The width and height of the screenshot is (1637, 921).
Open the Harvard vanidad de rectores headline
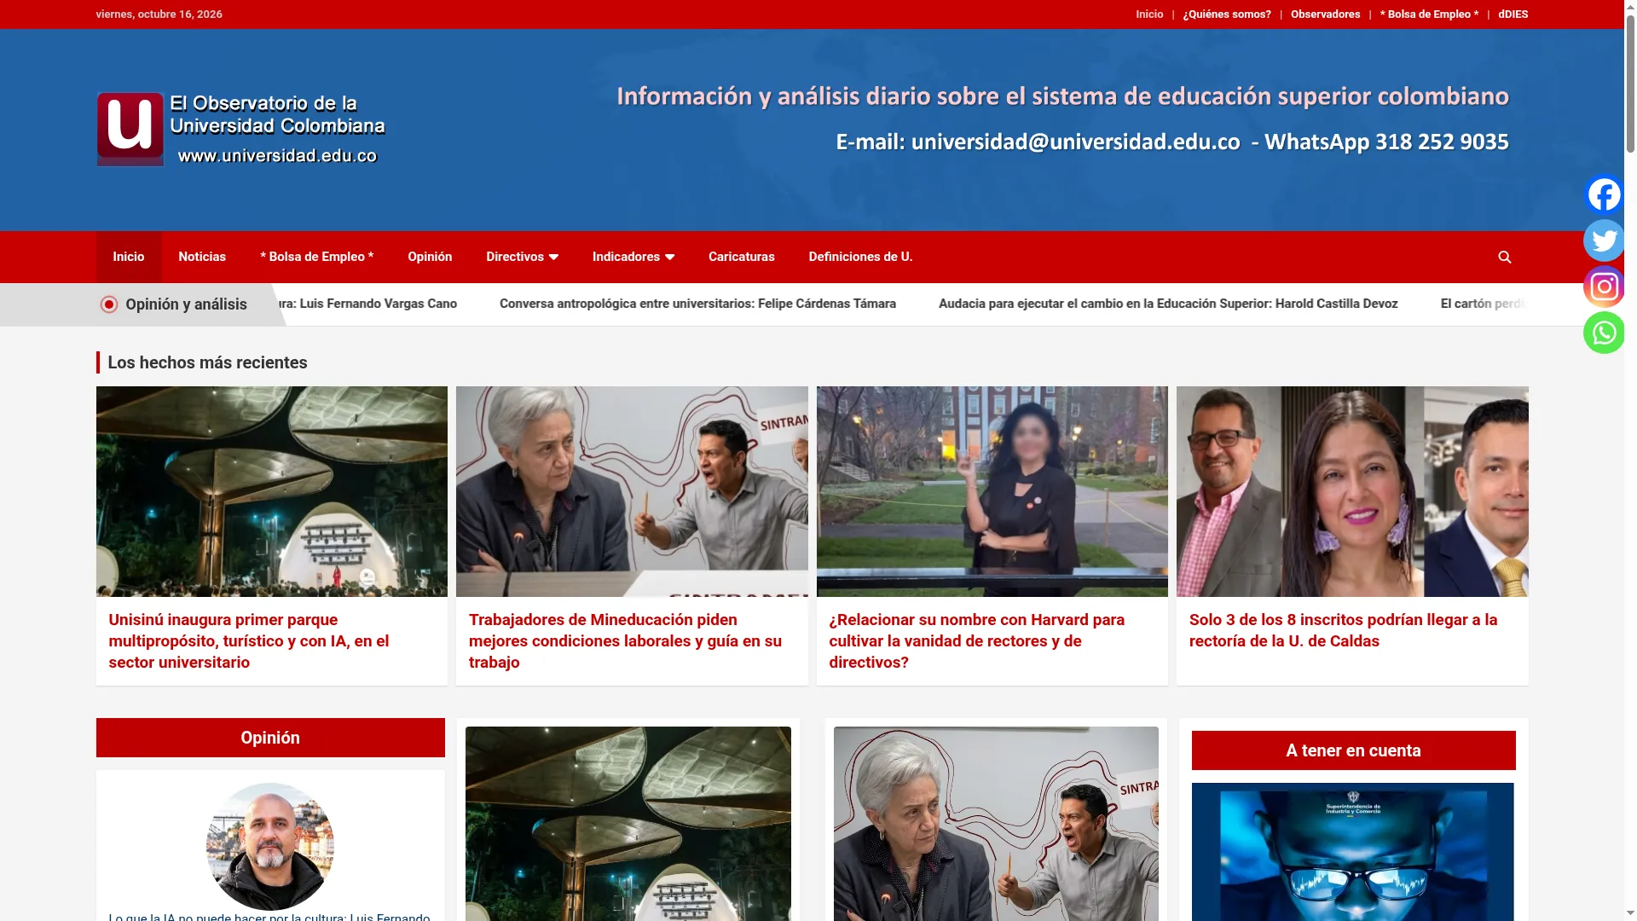tap(976, 641)
